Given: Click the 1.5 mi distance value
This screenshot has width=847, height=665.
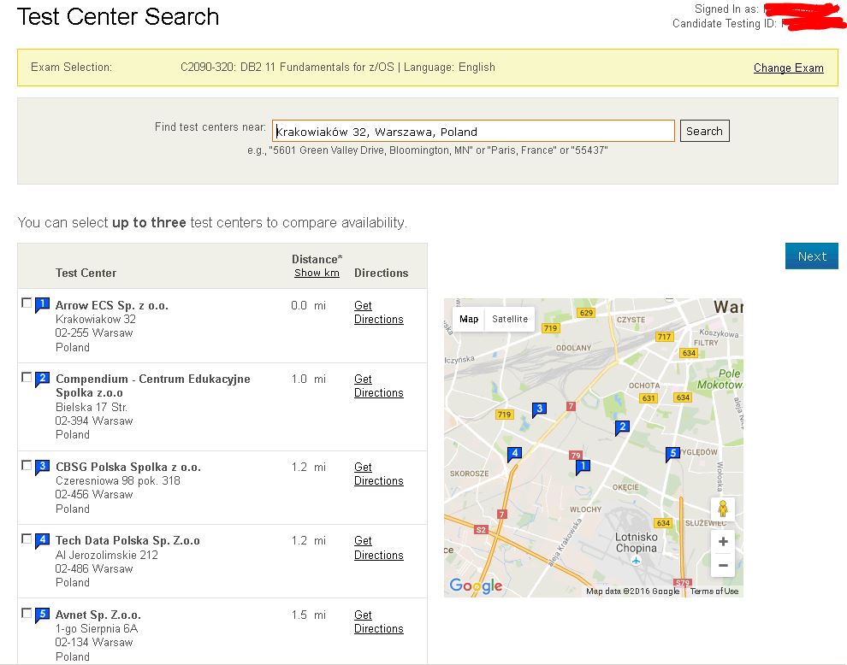Looking at the screenshot, I should 309,615.
